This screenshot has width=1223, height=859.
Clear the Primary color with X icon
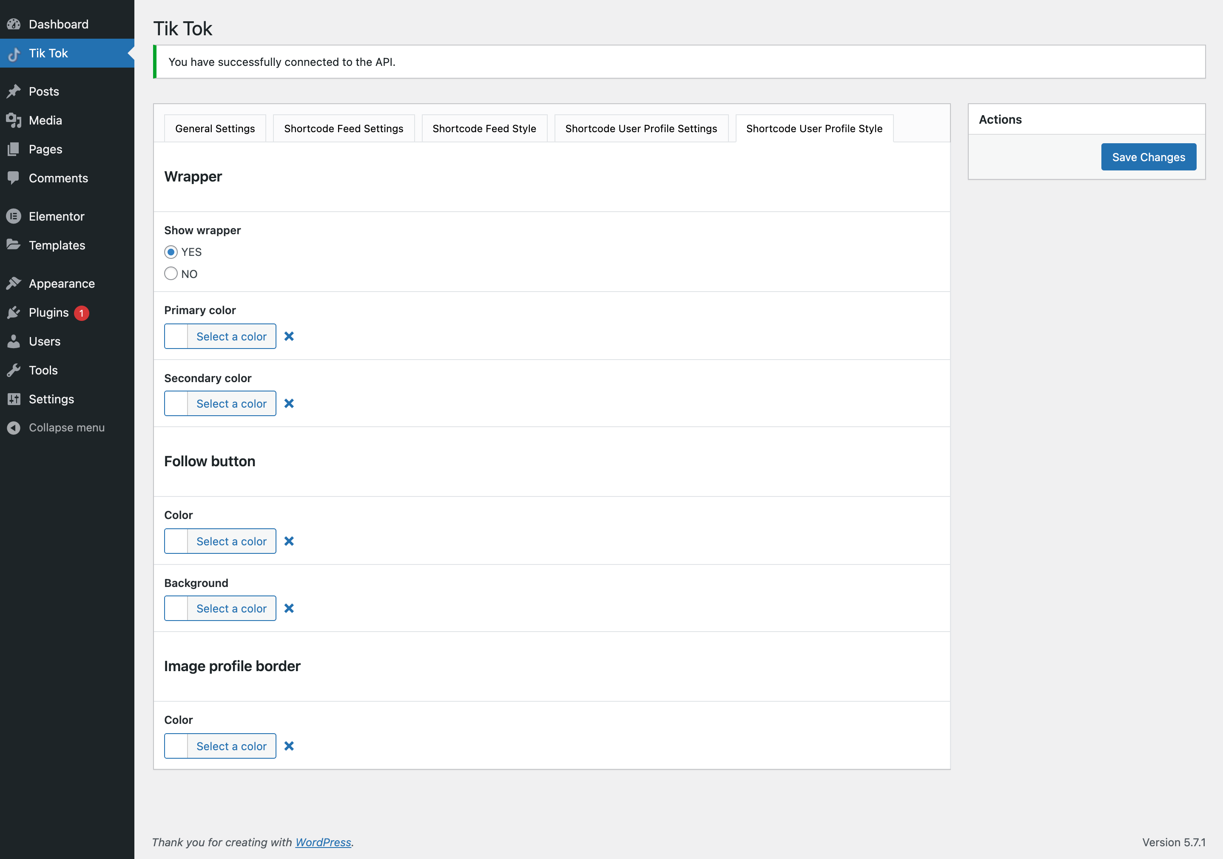coord(289,336)
